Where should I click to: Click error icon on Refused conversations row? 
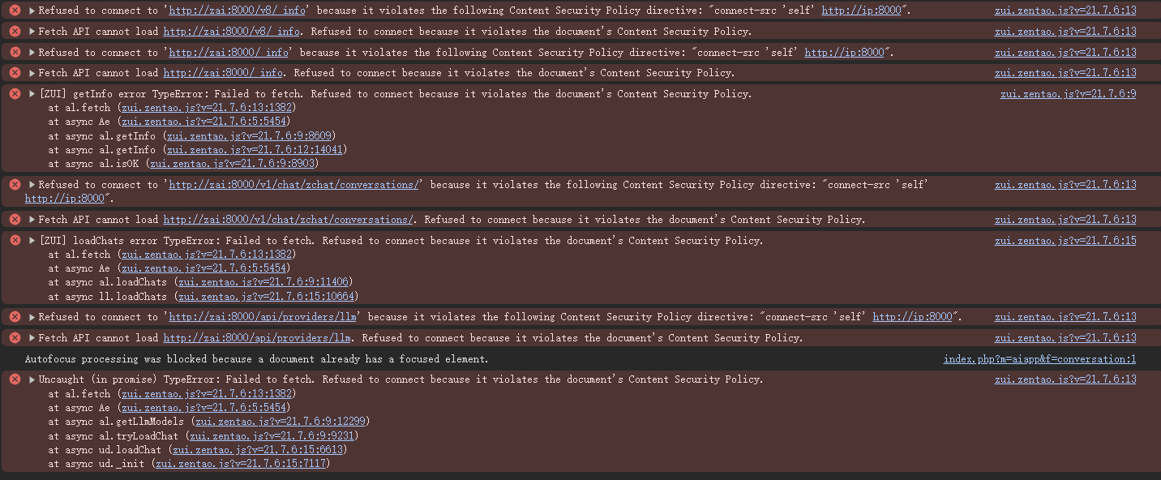tap(15, 185)
